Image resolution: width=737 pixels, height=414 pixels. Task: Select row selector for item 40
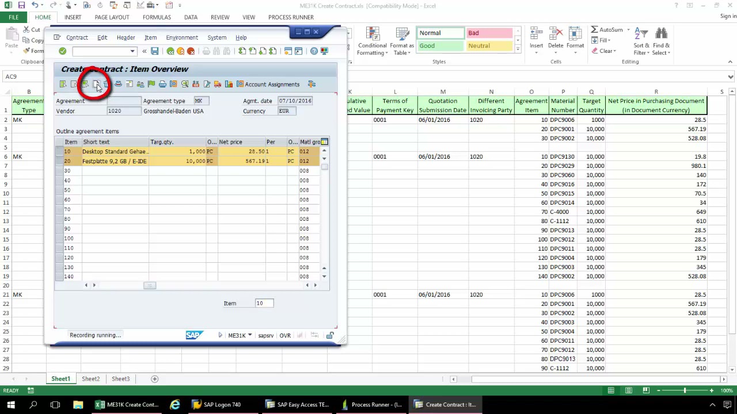coord(59,181)
